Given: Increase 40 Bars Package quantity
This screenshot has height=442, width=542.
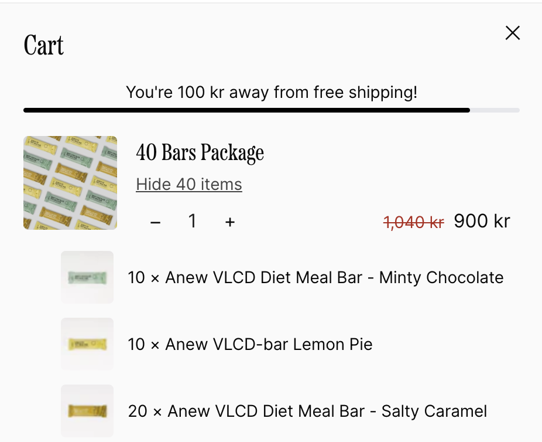Looking at the screenshot, I should click(x=230, y=222).
